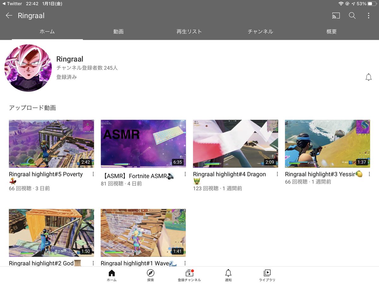Open search with magnifier icon
The image size is (379, 284).
pos(352,15)
